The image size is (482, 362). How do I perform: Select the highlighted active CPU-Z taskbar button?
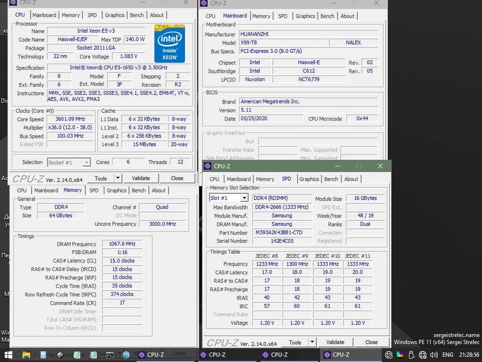pos(350,355)
